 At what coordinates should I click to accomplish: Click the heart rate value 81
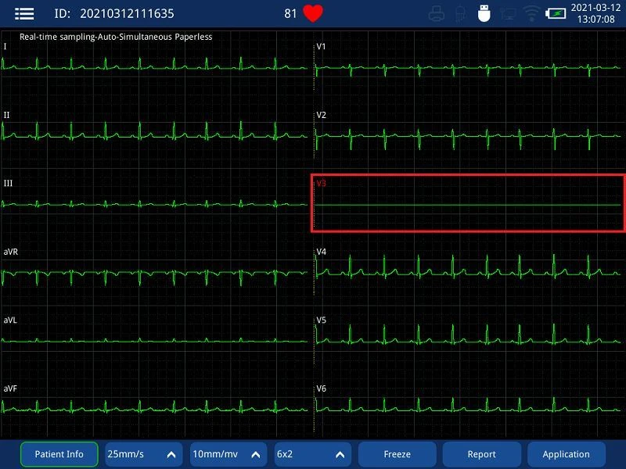[290, 13]
